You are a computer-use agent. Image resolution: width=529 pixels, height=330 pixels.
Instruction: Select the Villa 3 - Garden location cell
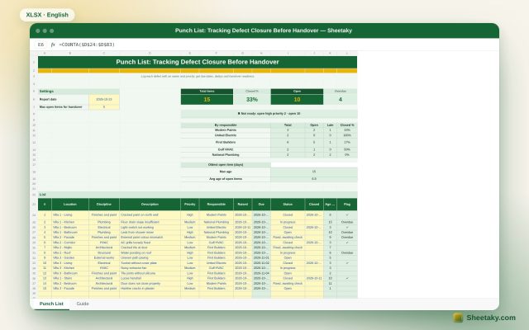(70, 258)
